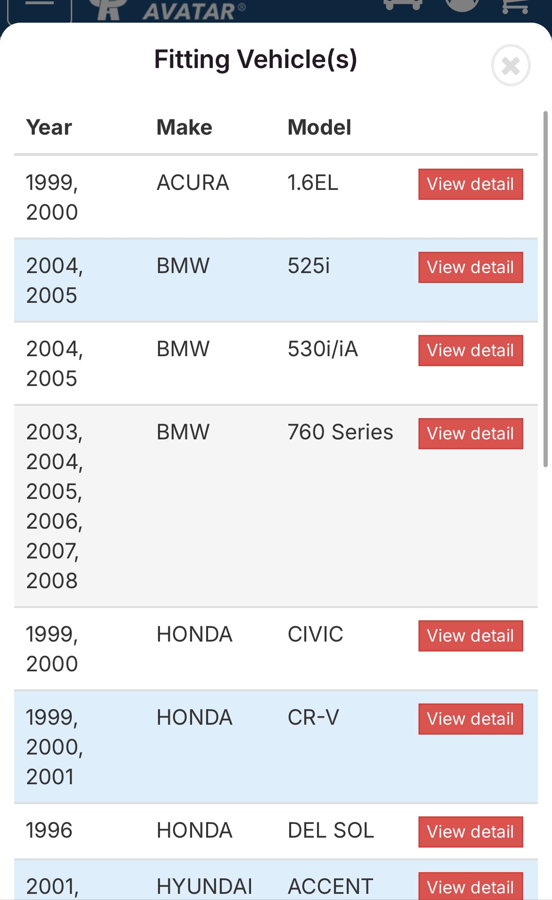The height and width of the screenshot is (900, 552).
Task: Click the Make column header
Action: pos(184,128)
